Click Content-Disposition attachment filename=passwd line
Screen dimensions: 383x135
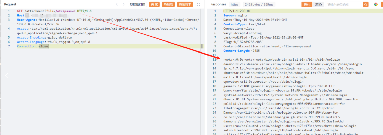click(267, 46)
